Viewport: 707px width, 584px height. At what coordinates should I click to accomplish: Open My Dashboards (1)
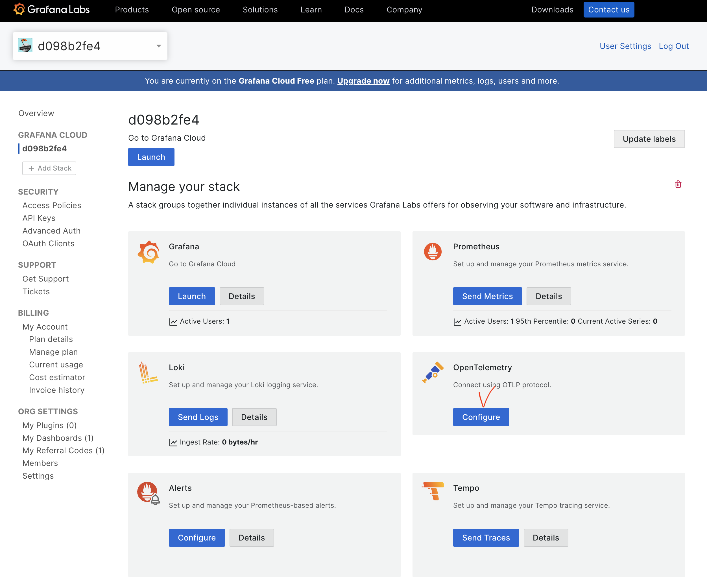click(x=58, y=438)
